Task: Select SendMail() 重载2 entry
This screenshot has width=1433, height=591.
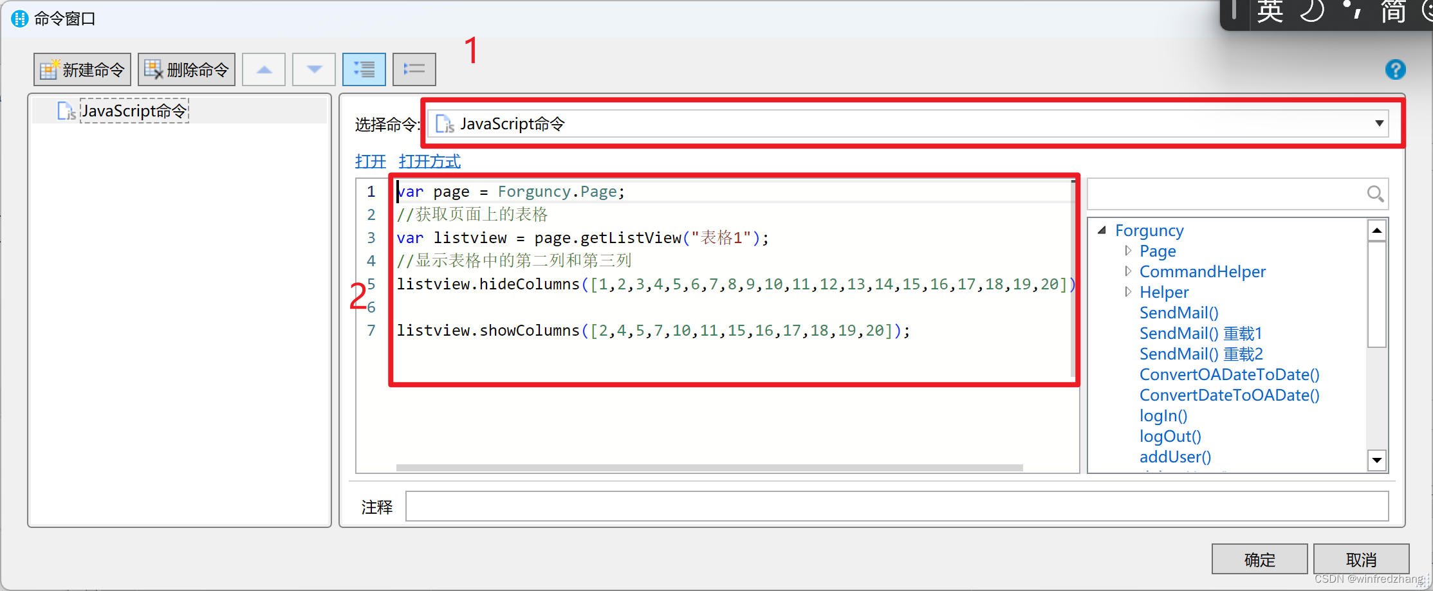Action: coord(1201,354)
